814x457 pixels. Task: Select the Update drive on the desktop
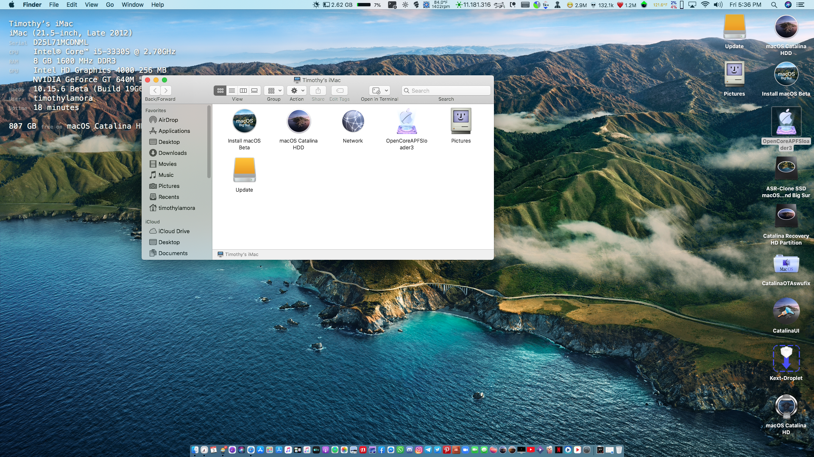click(x=734, y=32)
